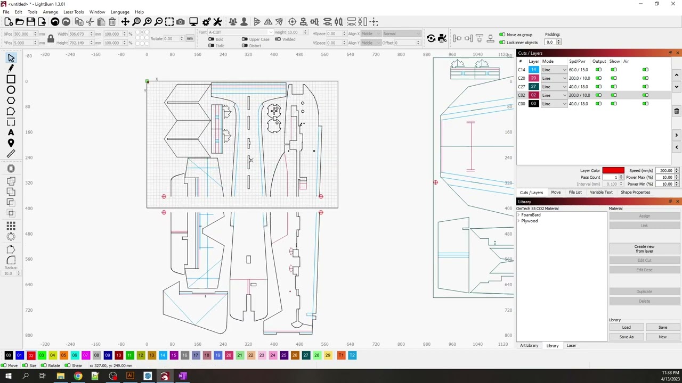Toggle Output for layer C14
Screen dimensions: 682x383
pos(598,70)
